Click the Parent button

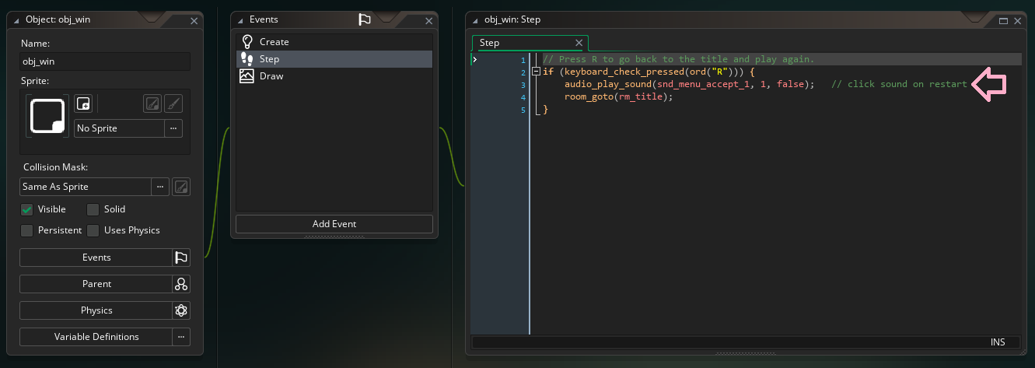96,284
